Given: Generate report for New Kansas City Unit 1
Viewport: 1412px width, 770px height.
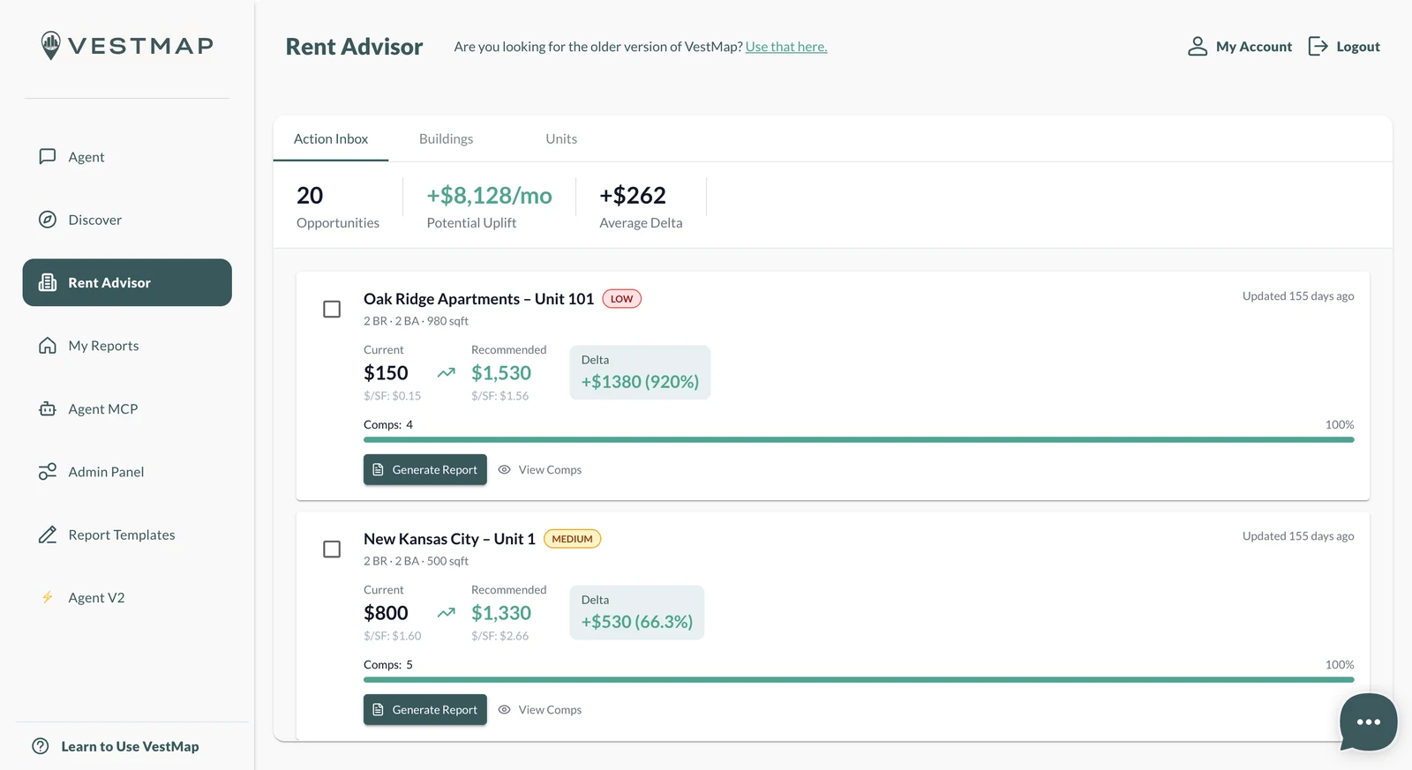Looking at the screenshot, I should click(x=425, y=709).
